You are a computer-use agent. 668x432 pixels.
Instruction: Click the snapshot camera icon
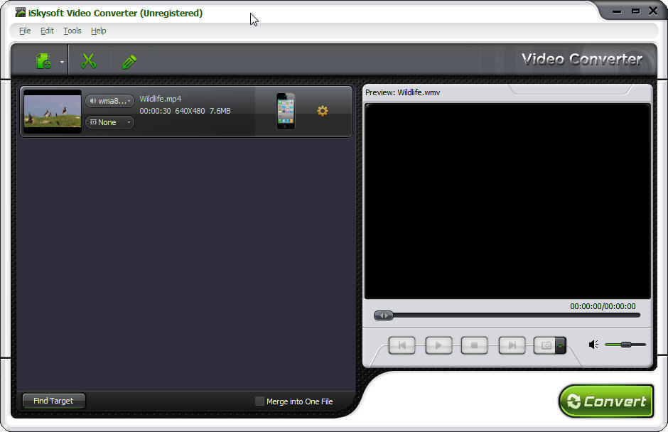[546, 345]
